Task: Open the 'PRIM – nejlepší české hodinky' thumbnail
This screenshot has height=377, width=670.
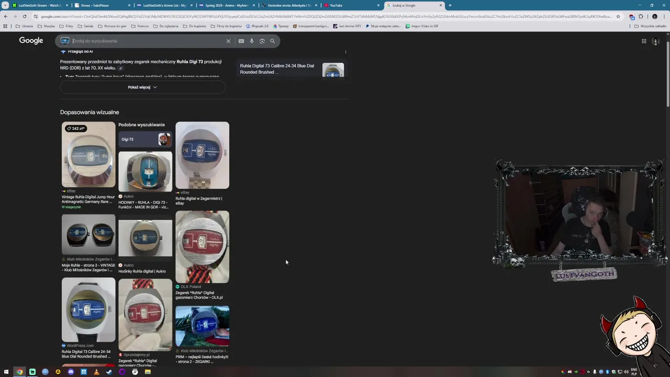Action: coord(202,326)
